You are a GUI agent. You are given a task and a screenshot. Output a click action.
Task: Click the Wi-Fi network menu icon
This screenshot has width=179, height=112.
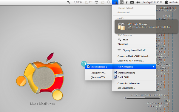[x=115, y=2]
